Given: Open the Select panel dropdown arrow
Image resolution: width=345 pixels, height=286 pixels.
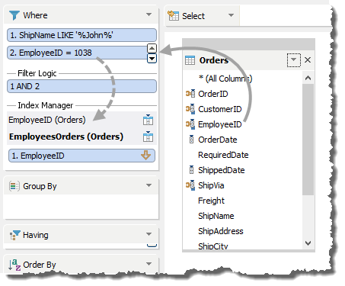Looking at the screenshot, I should point(231,15).
